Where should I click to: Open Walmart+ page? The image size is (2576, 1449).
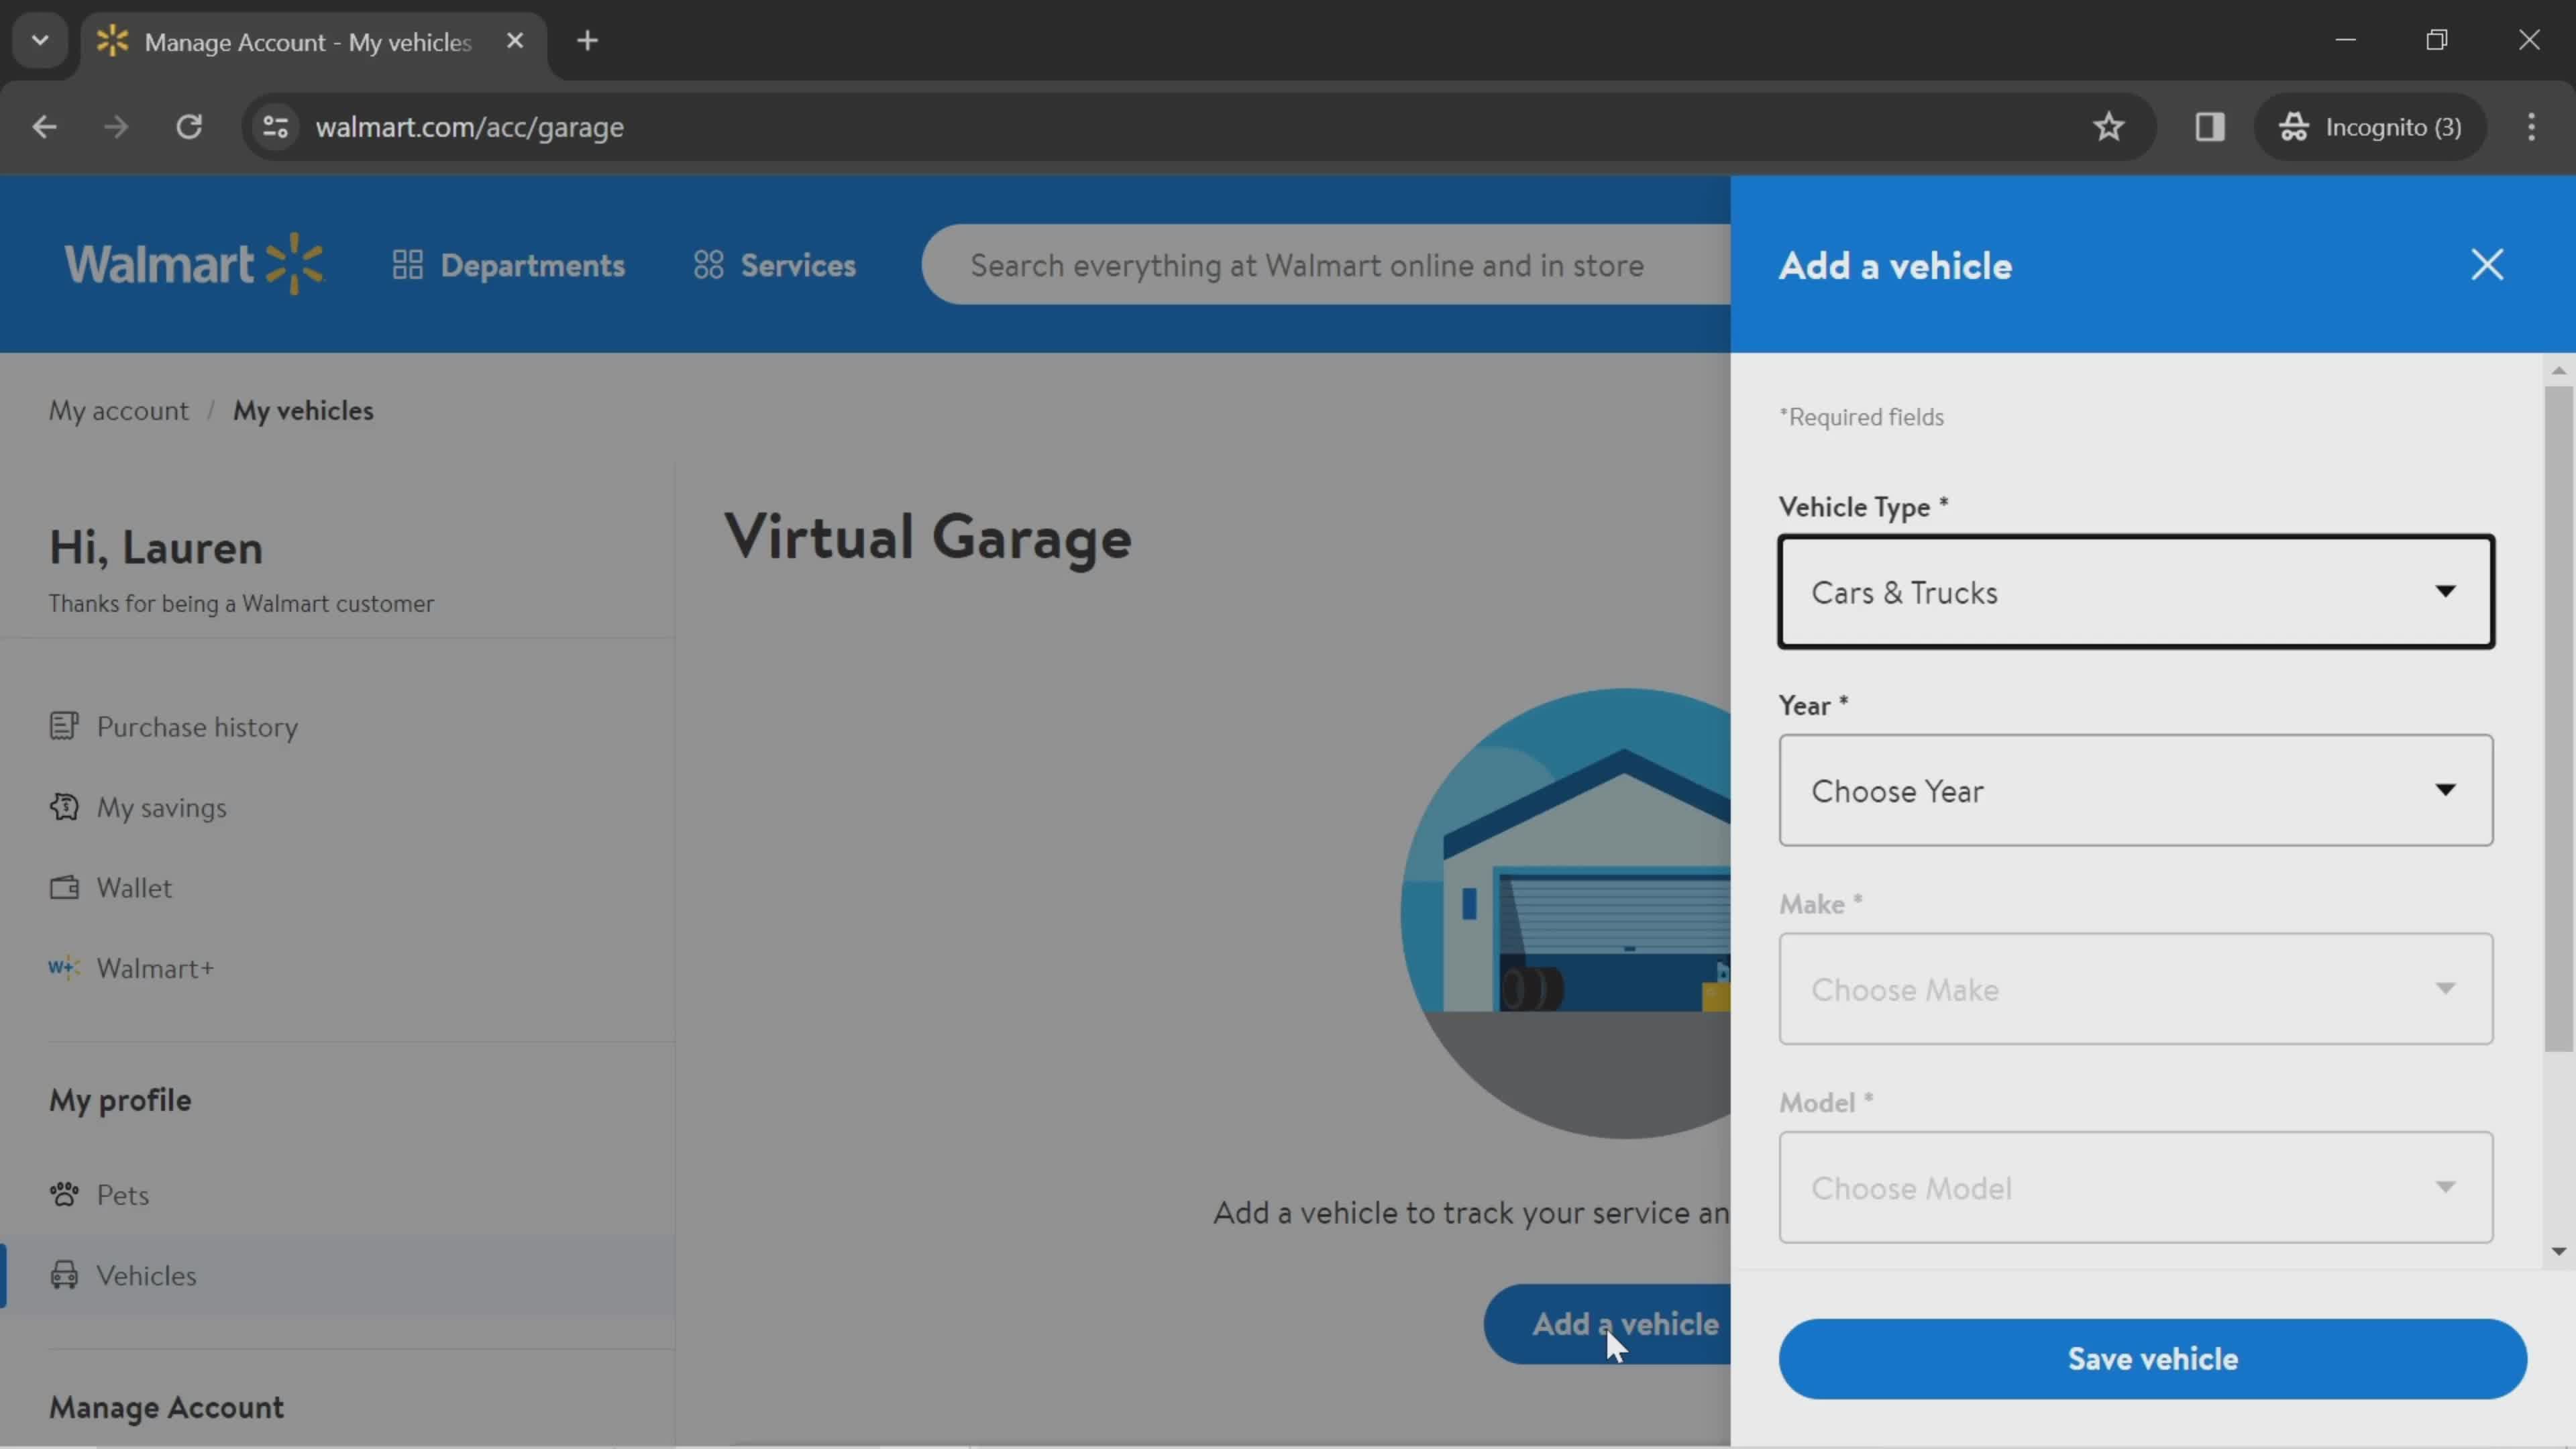[x=155, y=968]
